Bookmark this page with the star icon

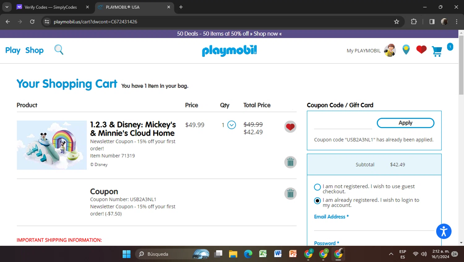[397, 22]
